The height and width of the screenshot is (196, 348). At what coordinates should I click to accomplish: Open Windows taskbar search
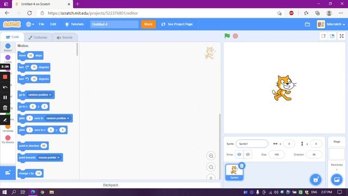14,192
